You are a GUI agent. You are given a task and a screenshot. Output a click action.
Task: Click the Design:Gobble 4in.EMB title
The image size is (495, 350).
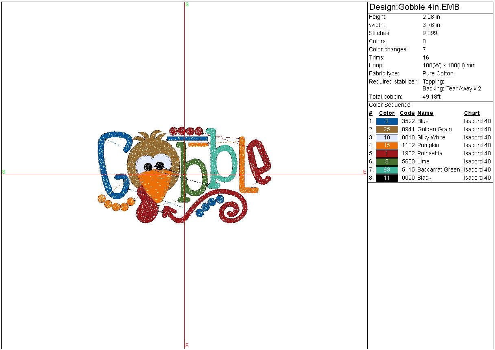tap(414, 7)
